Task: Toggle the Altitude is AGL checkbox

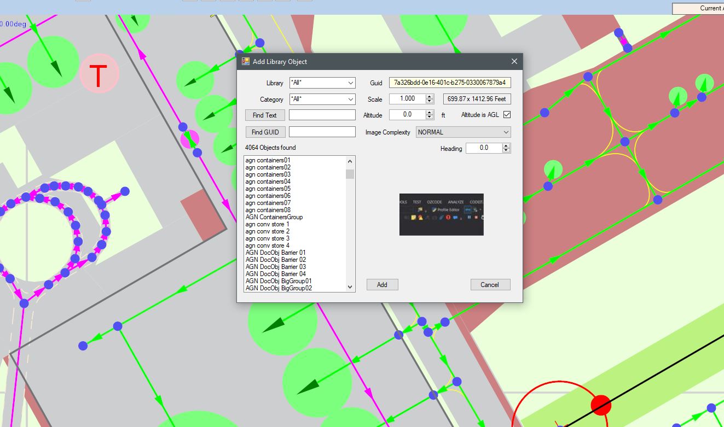Action: 507,115
